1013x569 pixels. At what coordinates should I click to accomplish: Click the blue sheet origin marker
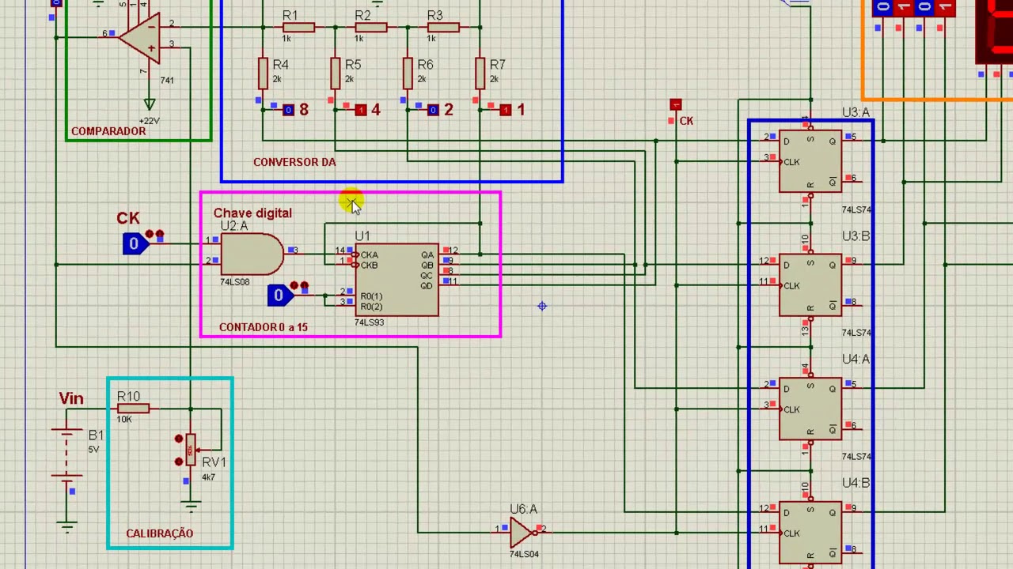pos(542,306)
